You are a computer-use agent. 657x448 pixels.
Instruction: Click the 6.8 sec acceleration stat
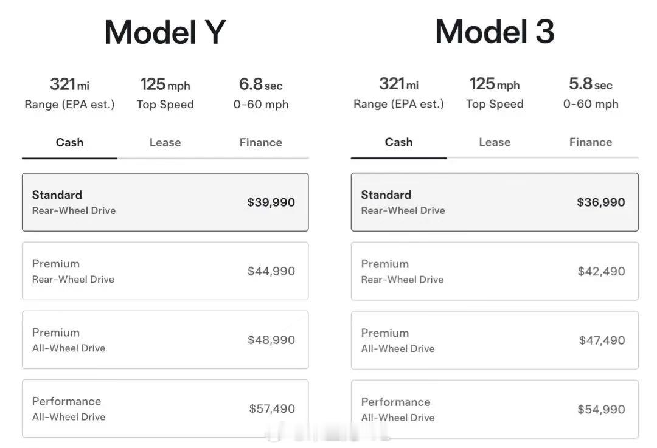(260, 84)
